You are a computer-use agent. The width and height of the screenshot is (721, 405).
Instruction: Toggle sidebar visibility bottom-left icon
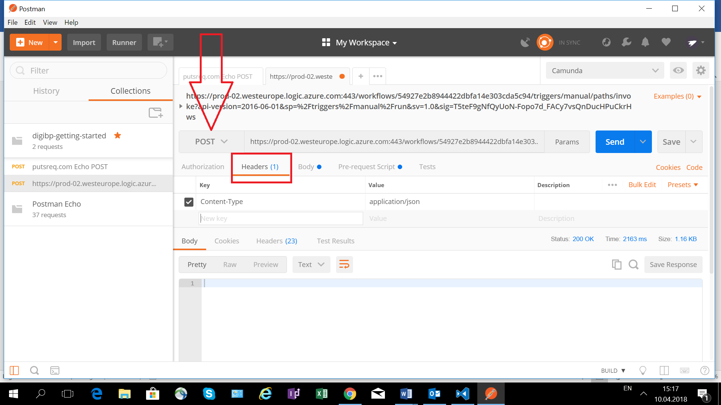pos(14,371)
